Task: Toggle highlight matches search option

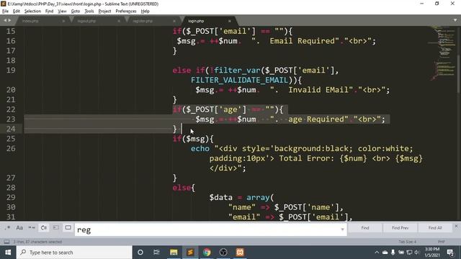Action: tap(68, 228)
